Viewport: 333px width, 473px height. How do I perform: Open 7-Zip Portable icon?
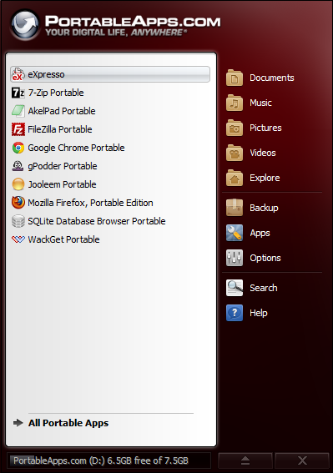(x=18, y=93)
